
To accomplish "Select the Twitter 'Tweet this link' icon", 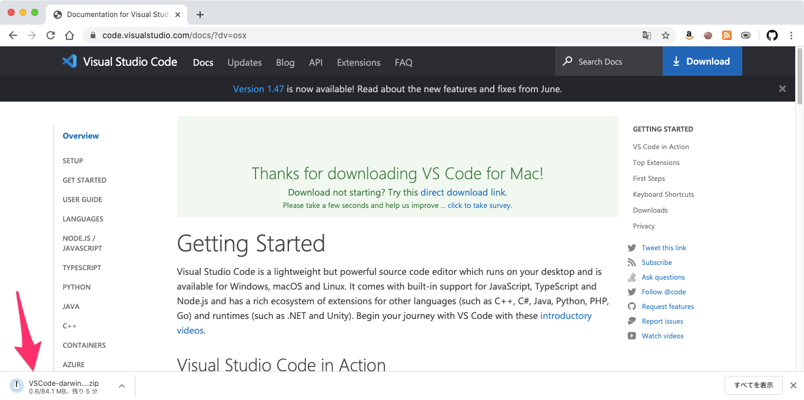I will point(633,247).
